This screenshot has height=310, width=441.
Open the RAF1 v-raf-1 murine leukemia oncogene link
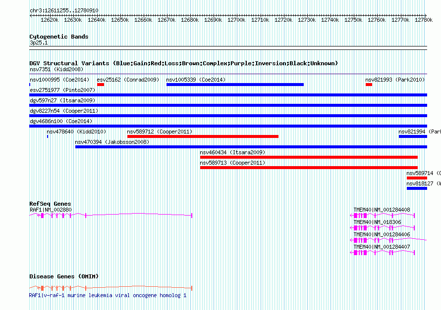(108, 295)
